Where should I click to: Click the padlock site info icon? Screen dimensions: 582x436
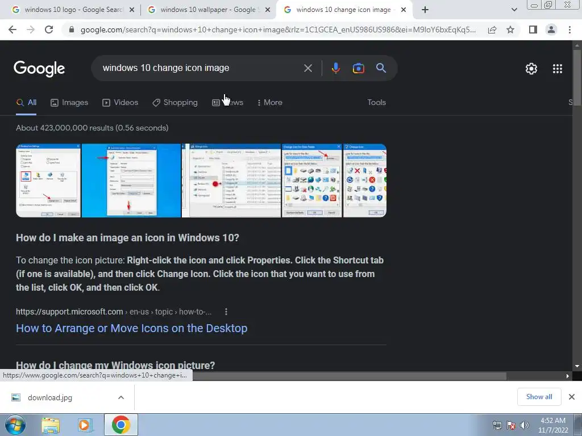(72, 30)
